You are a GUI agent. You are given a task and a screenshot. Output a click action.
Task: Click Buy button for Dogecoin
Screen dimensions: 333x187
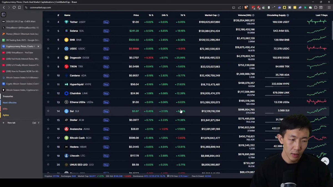coord(106,58)
